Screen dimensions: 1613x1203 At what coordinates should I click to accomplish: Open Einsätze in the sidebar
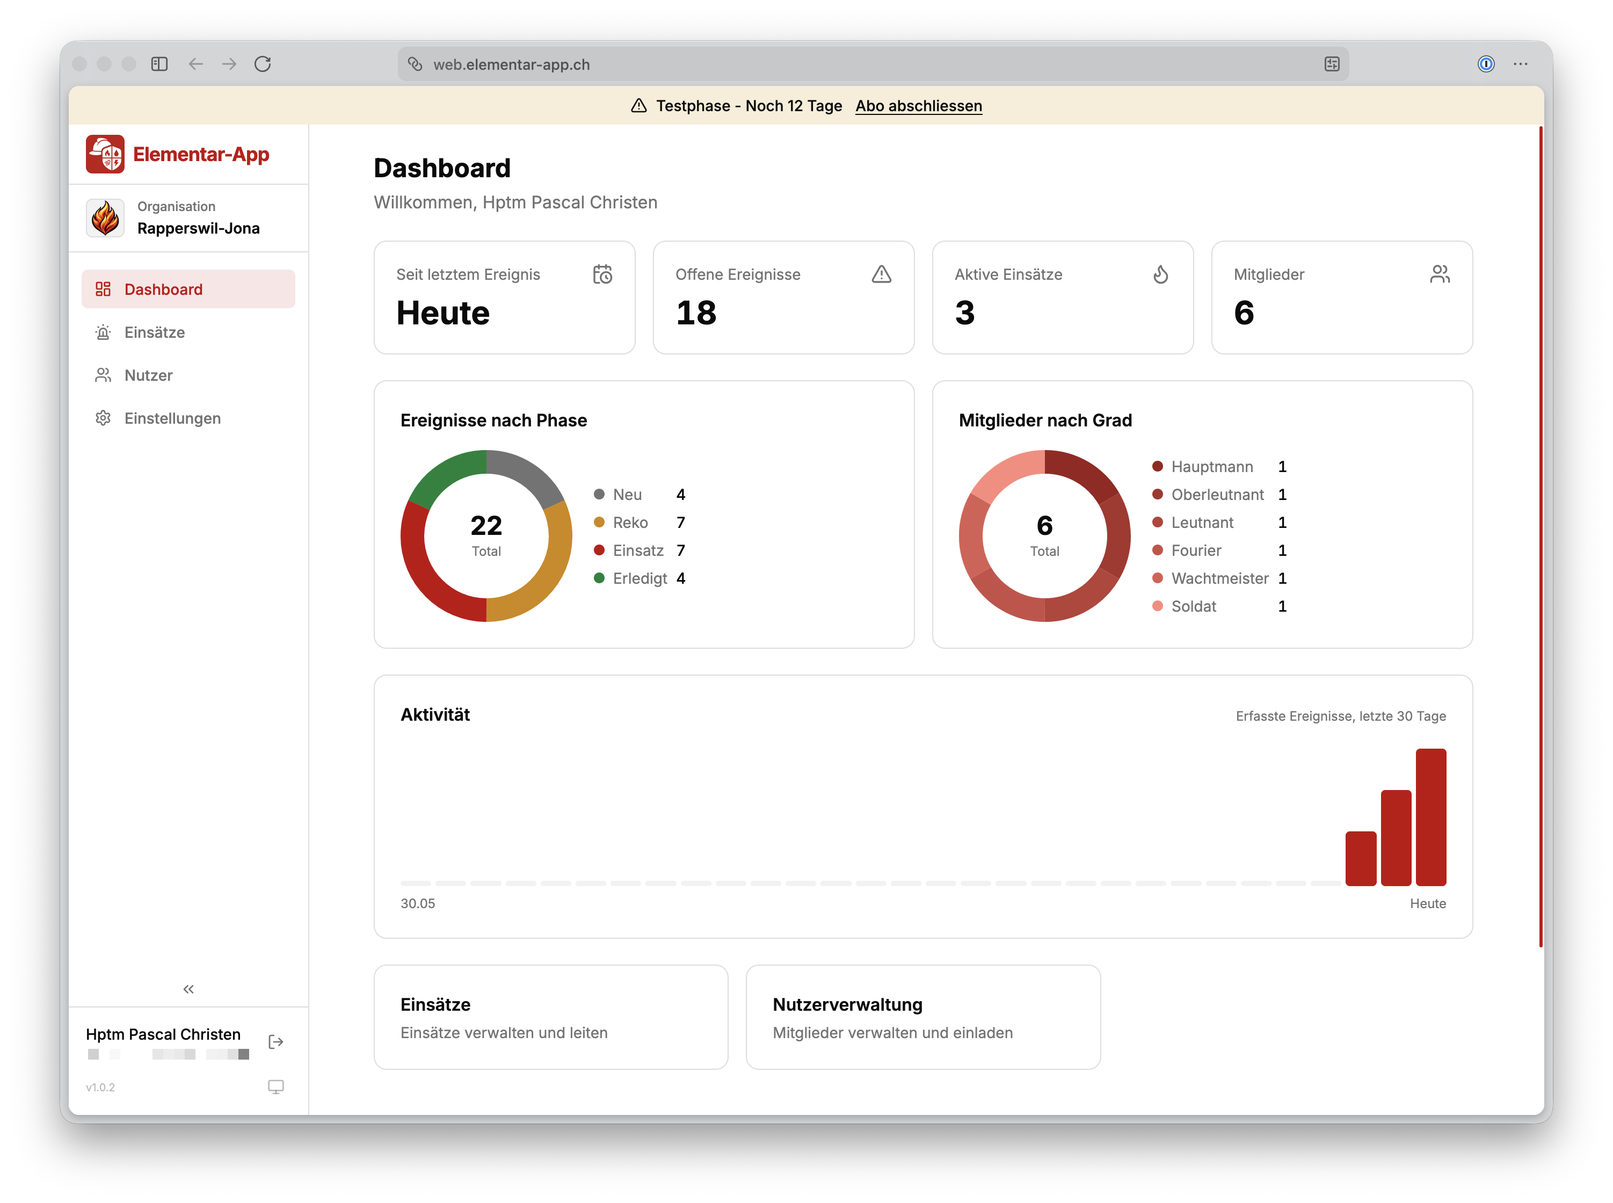point(188,332)
